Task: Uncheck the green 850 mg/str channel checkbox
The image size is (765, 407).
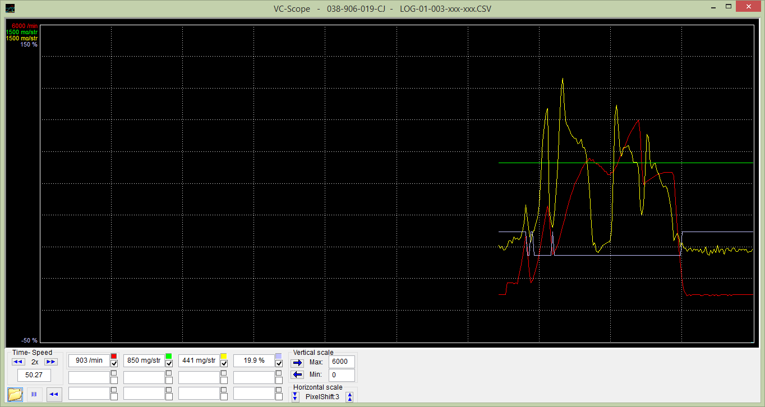Action: tap(169, 364)
